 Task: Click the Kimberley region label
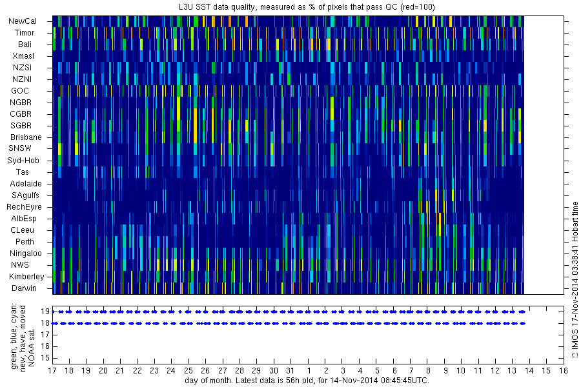click(26, 277)
